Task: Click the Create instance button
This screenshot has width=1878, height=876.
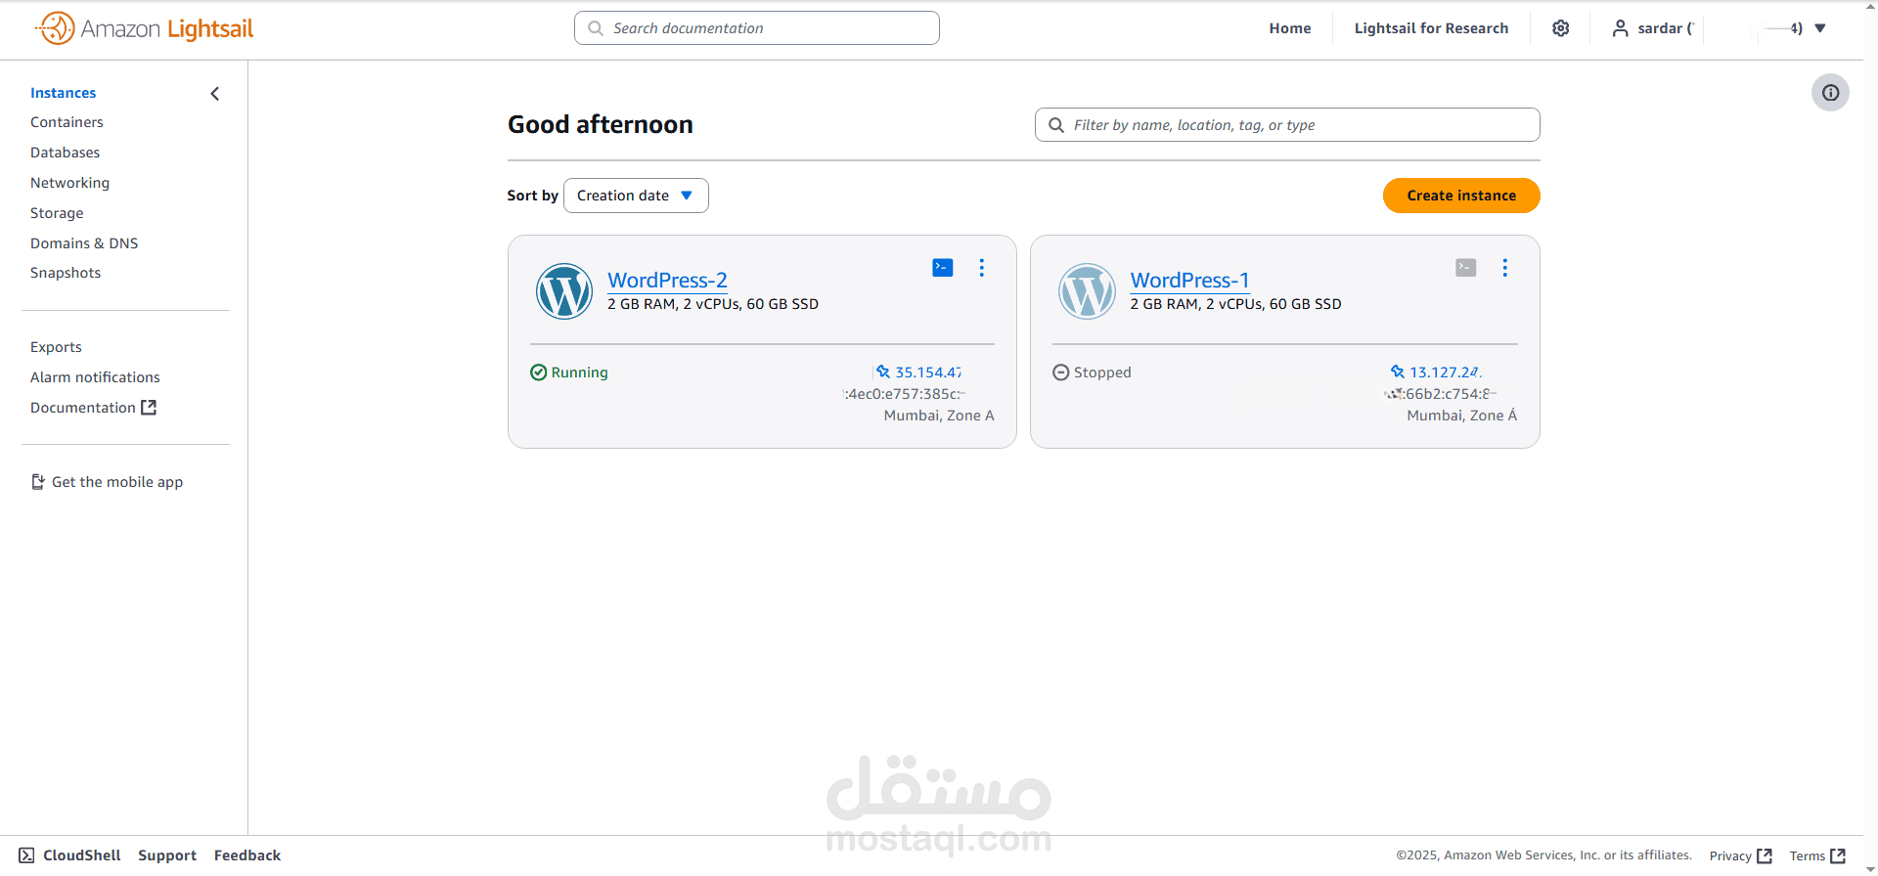Action: coord(1461,196)
